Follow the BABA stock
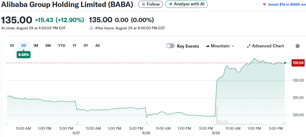The image size is (306, 137). click(x=151, y=4)
